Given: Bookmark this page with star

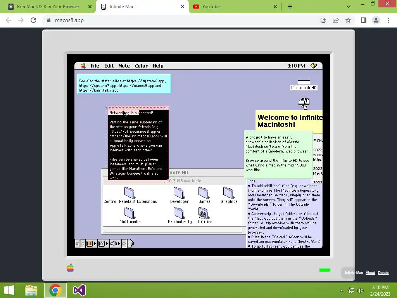Looking at the screenshot, I should click(348, 20).
